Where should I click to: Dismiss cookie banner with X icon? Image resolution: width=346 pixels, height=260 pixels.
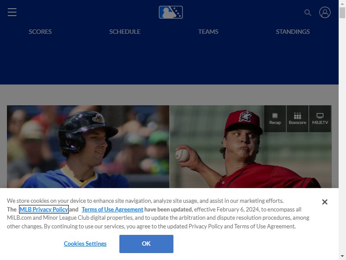pyautogui.click(x=325, y=202)
